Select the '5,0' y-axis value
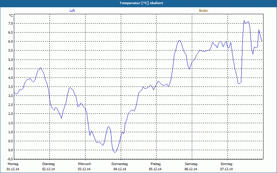The image size is (277, 173). [11, 60]
